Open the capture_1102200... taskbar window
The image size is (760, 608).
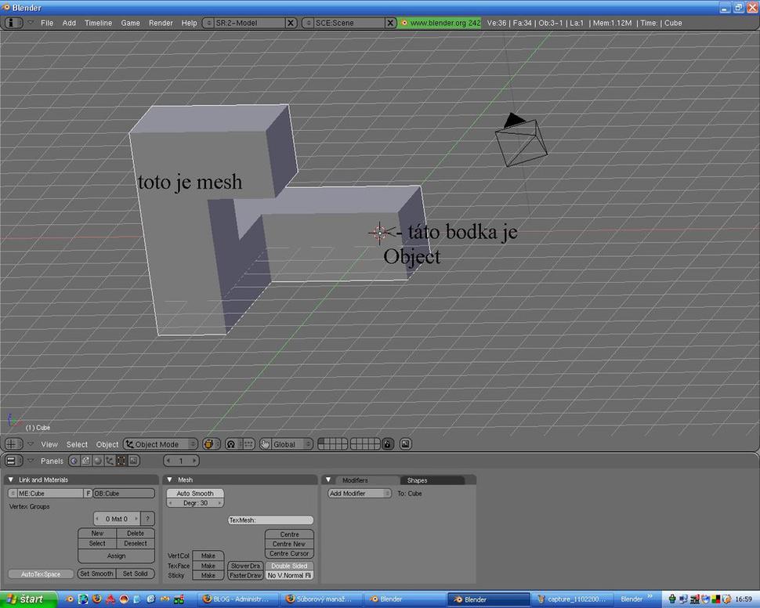[572, 599]
